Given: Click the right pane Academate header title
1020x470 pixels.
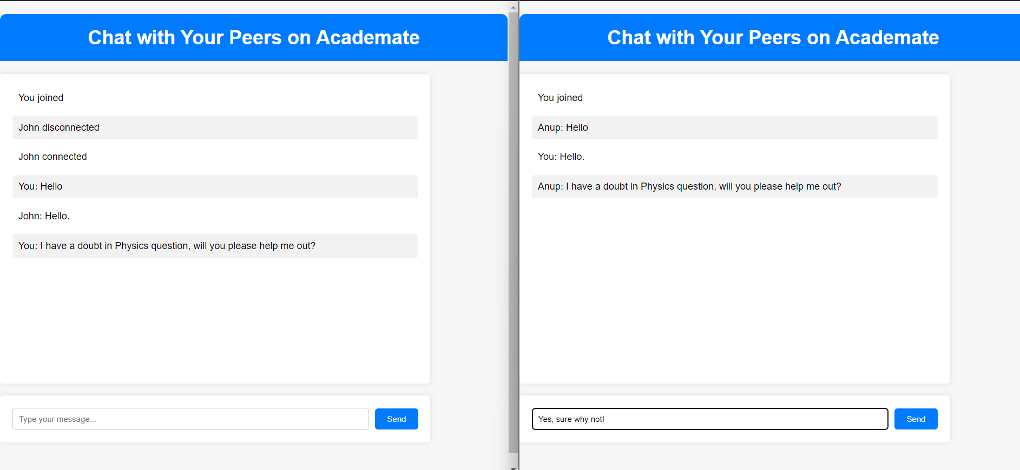Looking at the screenshot, I should tap(773, 38).
